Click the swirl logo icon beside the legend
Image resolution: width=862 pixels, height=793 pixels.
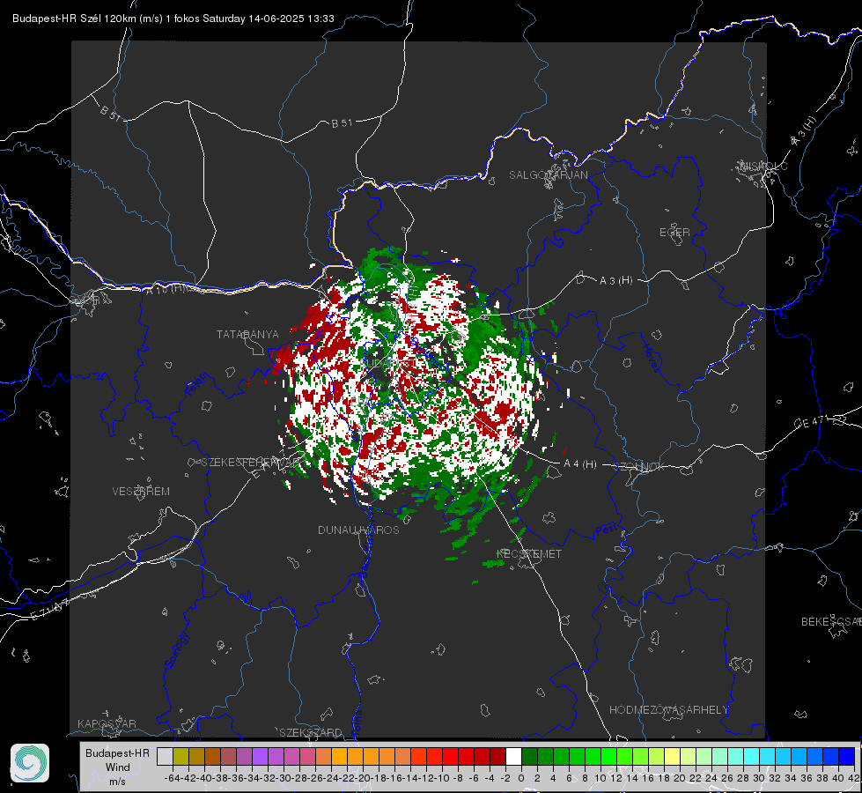click(30, 763)
